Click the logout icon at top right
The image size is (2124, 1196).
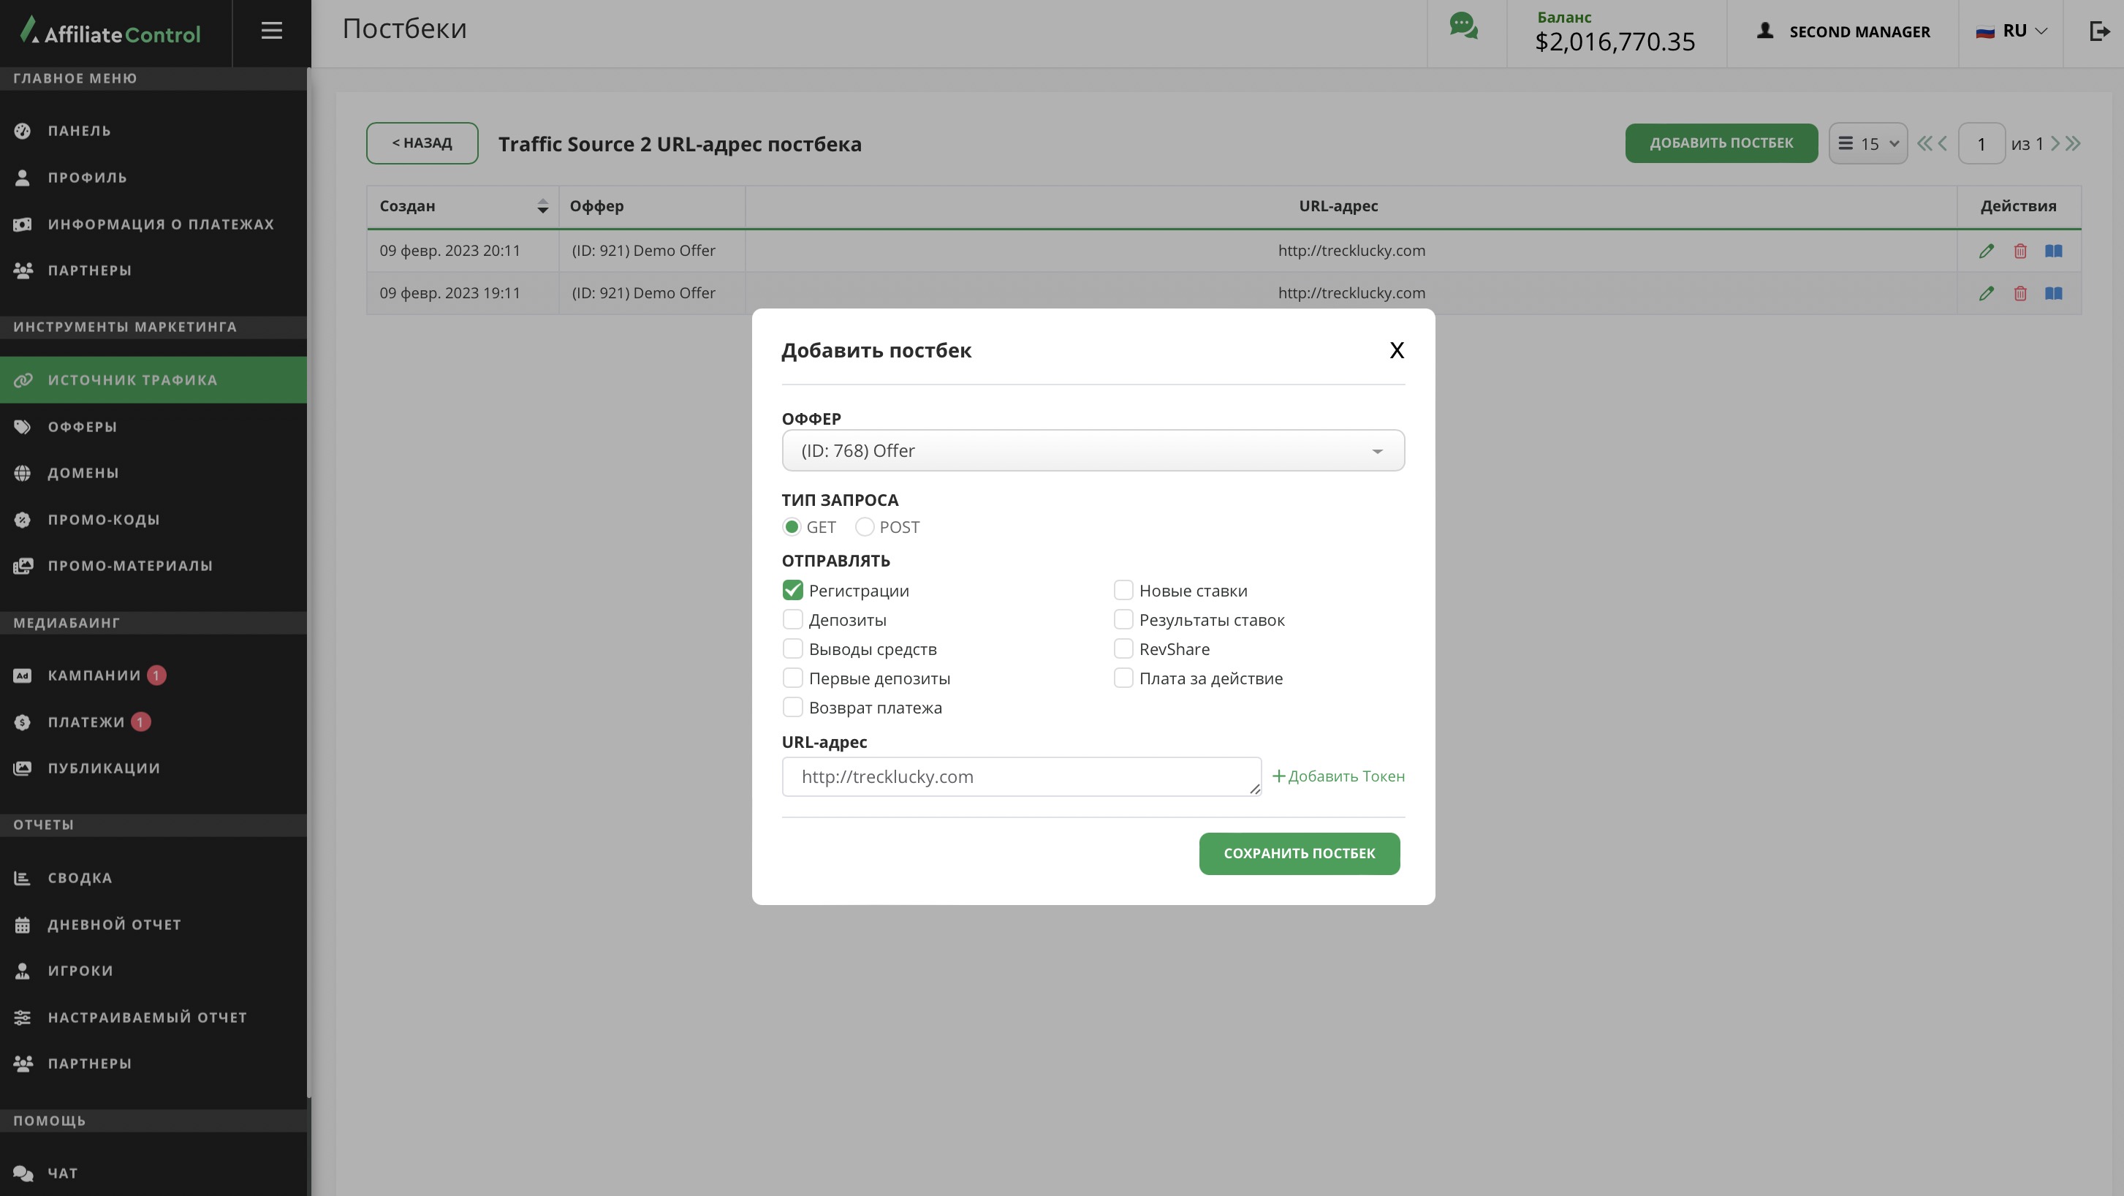tap(2099, 31)
